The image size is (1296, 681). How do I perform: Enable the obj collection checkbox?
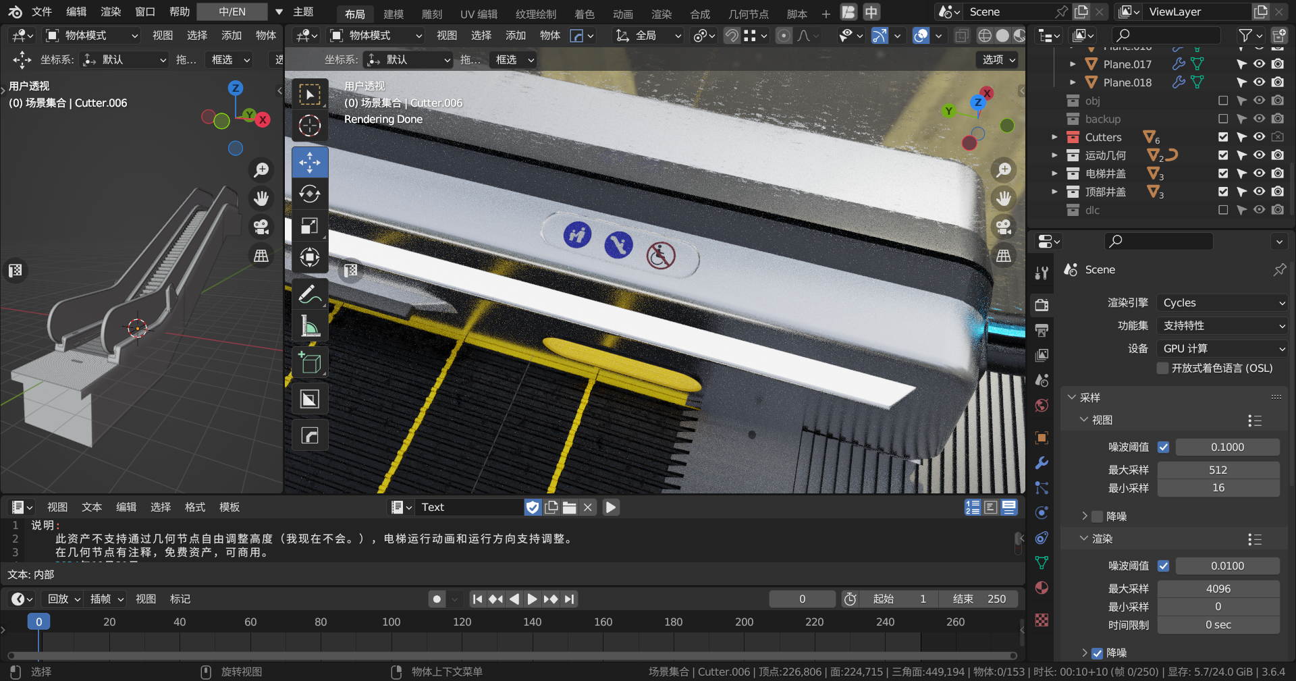(x=1223, y=101)
